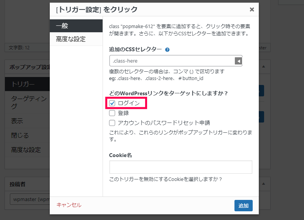Click into the Cookie名 field
Screen dimensions: 304x220
pos(181,167)
